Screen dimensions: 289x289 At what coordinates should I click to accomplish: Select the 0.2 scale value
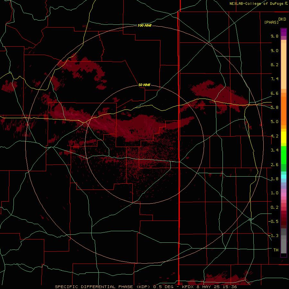(275, 207)
